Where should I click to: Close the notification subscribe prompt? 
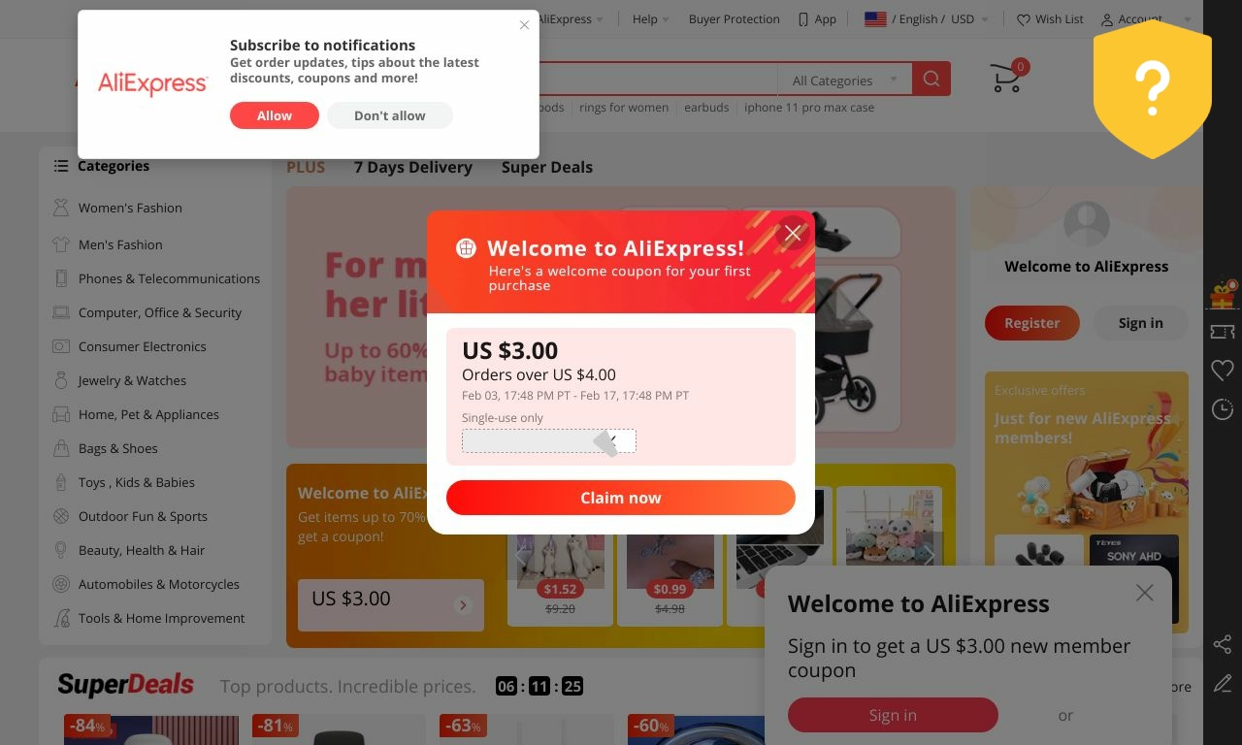point(524,25)
